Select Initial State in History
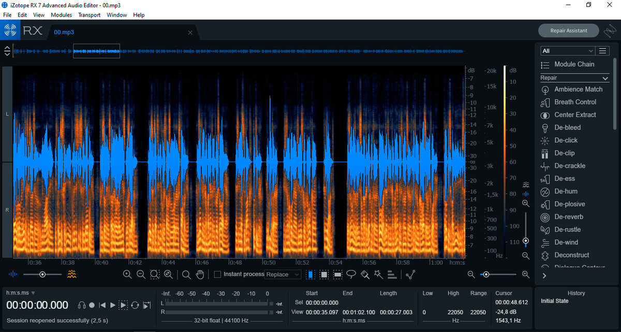The image size is (621, 332). [x=554, y=301]
